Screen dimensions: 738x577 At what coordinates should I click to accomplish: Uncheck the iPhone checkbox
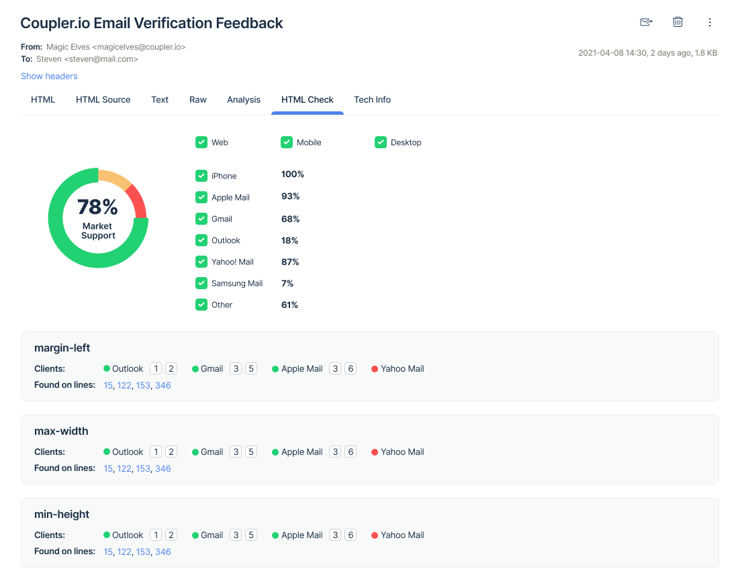[x=201, y=176]
